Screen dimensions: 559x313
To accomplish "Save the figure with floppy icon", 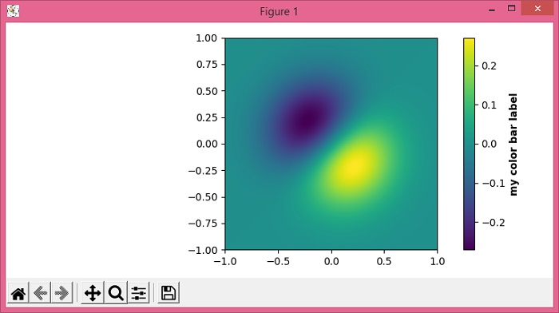I will pyautogui.click(x=168, y=293).
